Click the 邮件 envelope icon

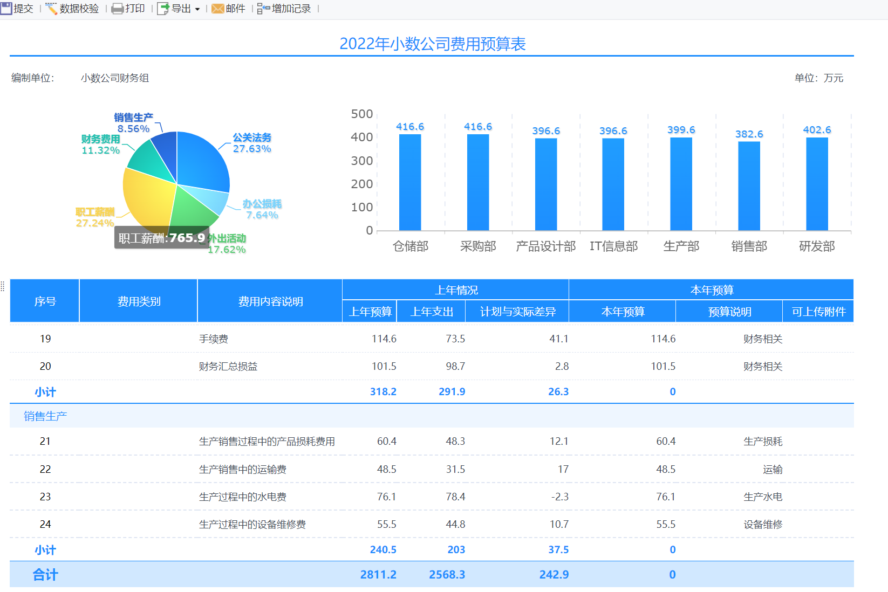[x=217, y=9]
